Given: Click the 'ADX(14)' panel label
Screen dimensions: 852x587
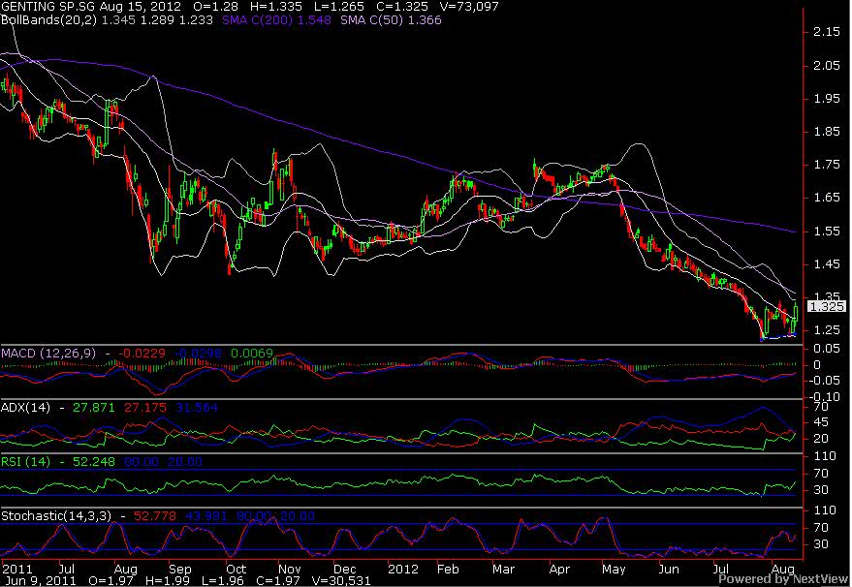Looking at the screenshot, I should [x=25, y=408].
